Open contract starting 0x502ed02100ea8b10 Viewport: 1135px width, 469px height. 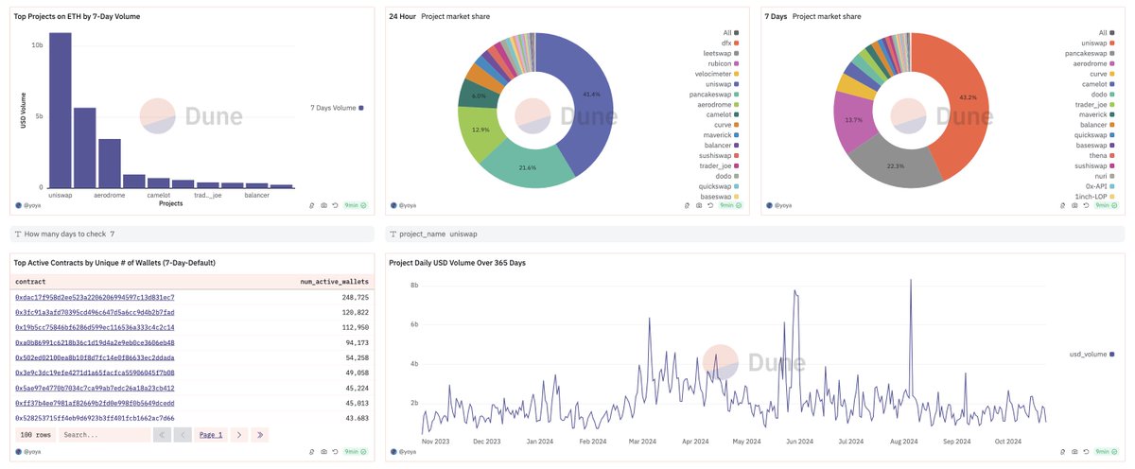95,357
